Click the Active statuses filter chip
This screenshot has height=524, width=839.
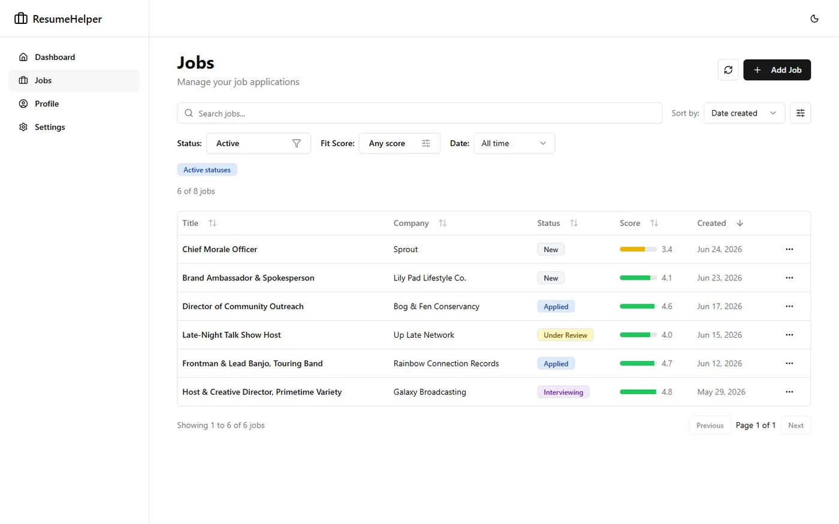pos(207,169)
